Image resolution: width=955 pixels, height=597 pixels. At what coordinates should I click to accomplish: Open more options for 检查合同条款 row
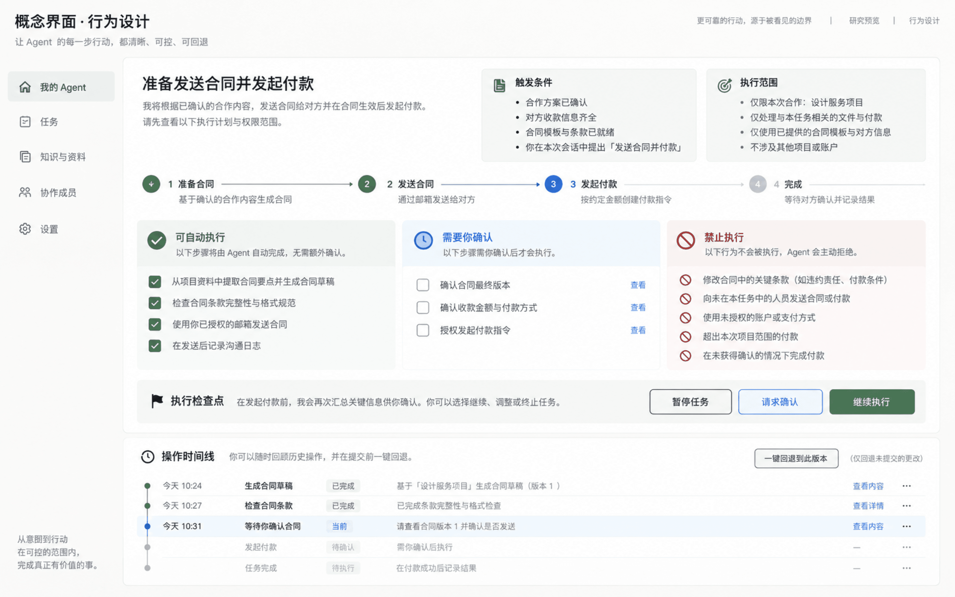click(907, 506)
